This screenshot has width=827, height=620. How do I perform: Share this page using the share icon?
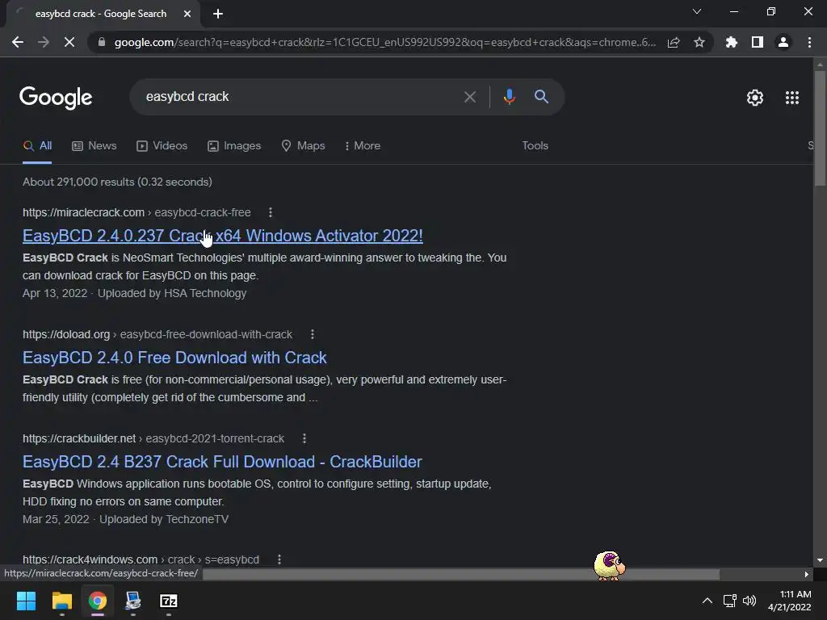click(x=674, y=42)
